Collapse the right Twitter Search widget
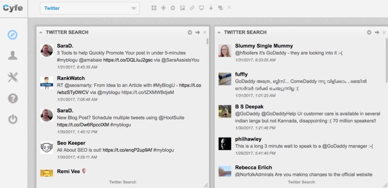The height and width of the screenshot is (188, 388). click(x=219, y=32)
